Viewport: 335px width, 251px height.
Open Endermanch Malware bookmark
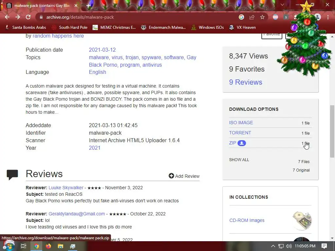164,27
